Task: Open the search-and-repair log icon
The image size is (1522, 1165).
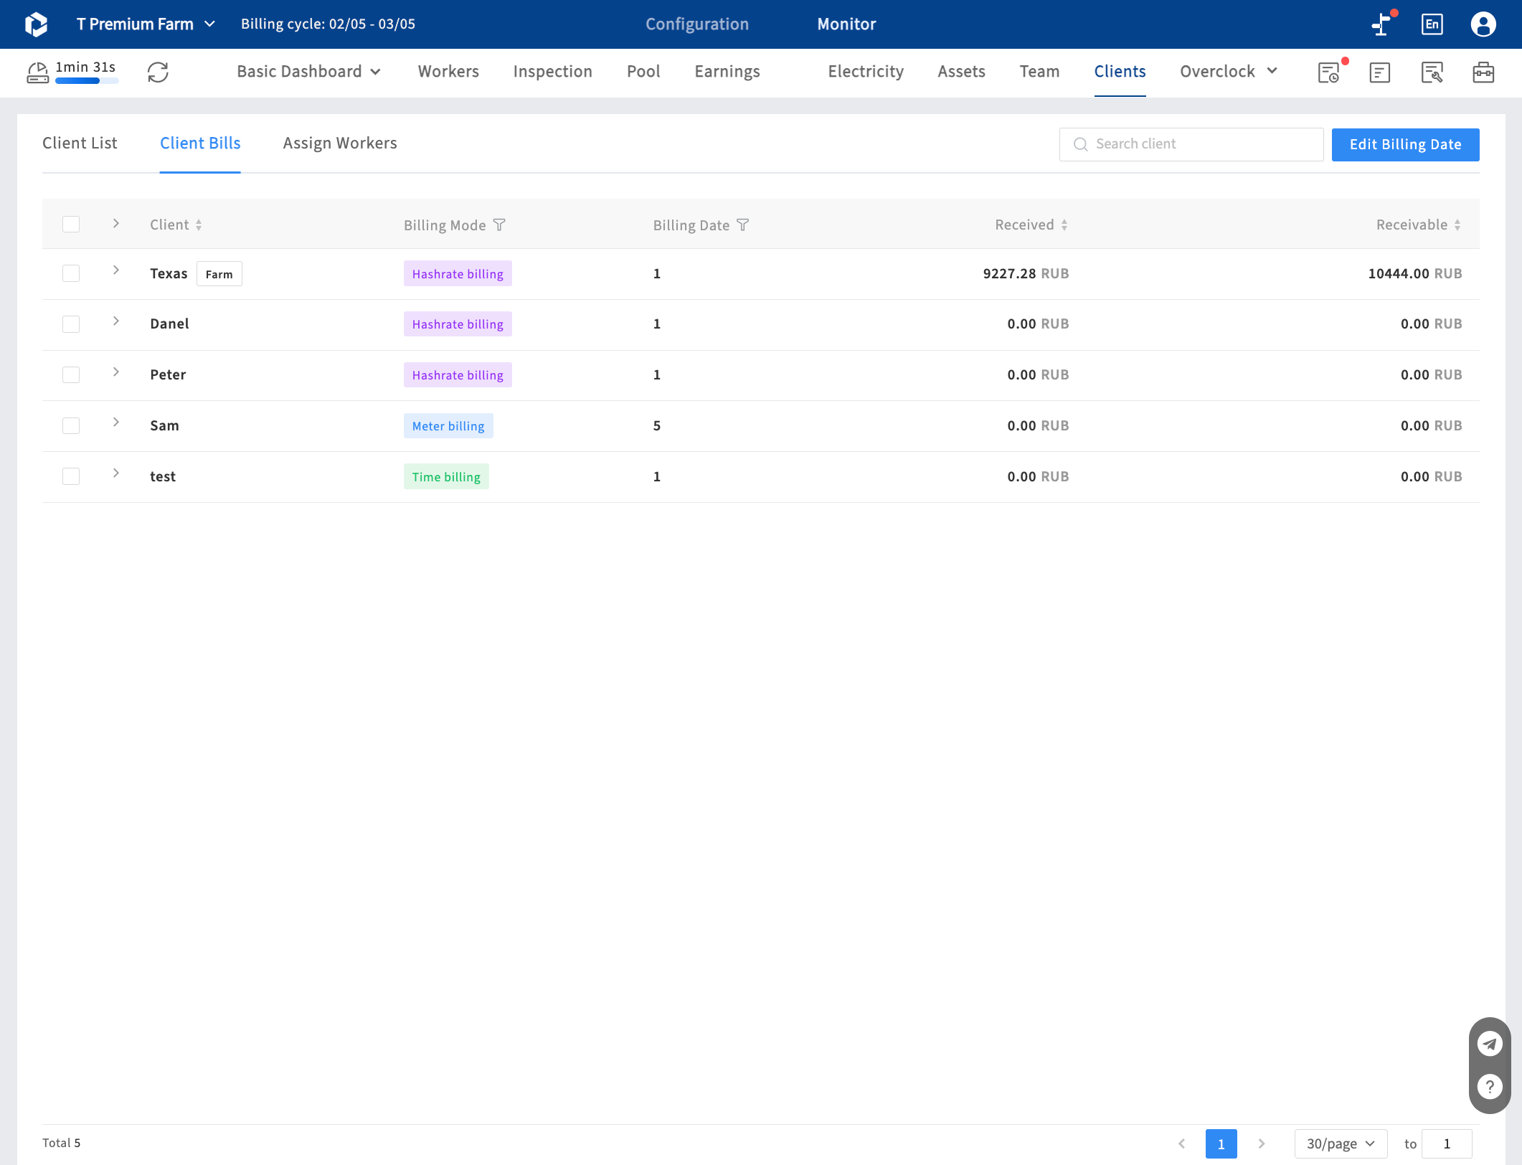Action: coord(1432,72)
